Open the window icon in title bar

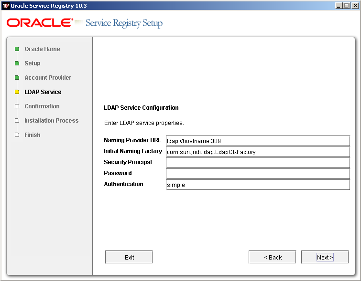[x=6, y=6]
